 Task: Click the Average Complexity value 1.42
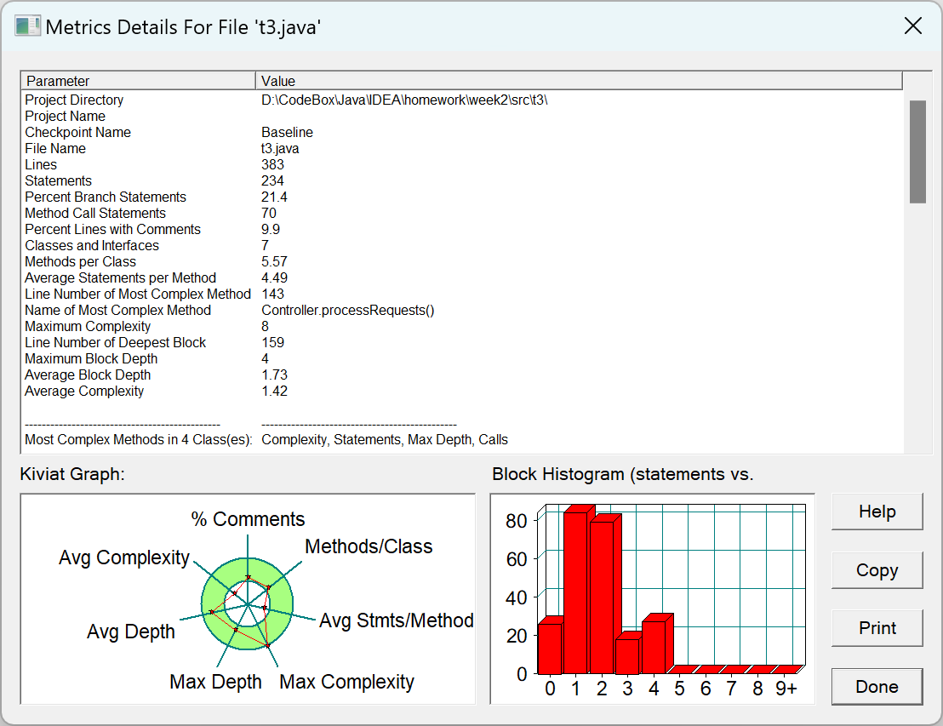point(274,392)
